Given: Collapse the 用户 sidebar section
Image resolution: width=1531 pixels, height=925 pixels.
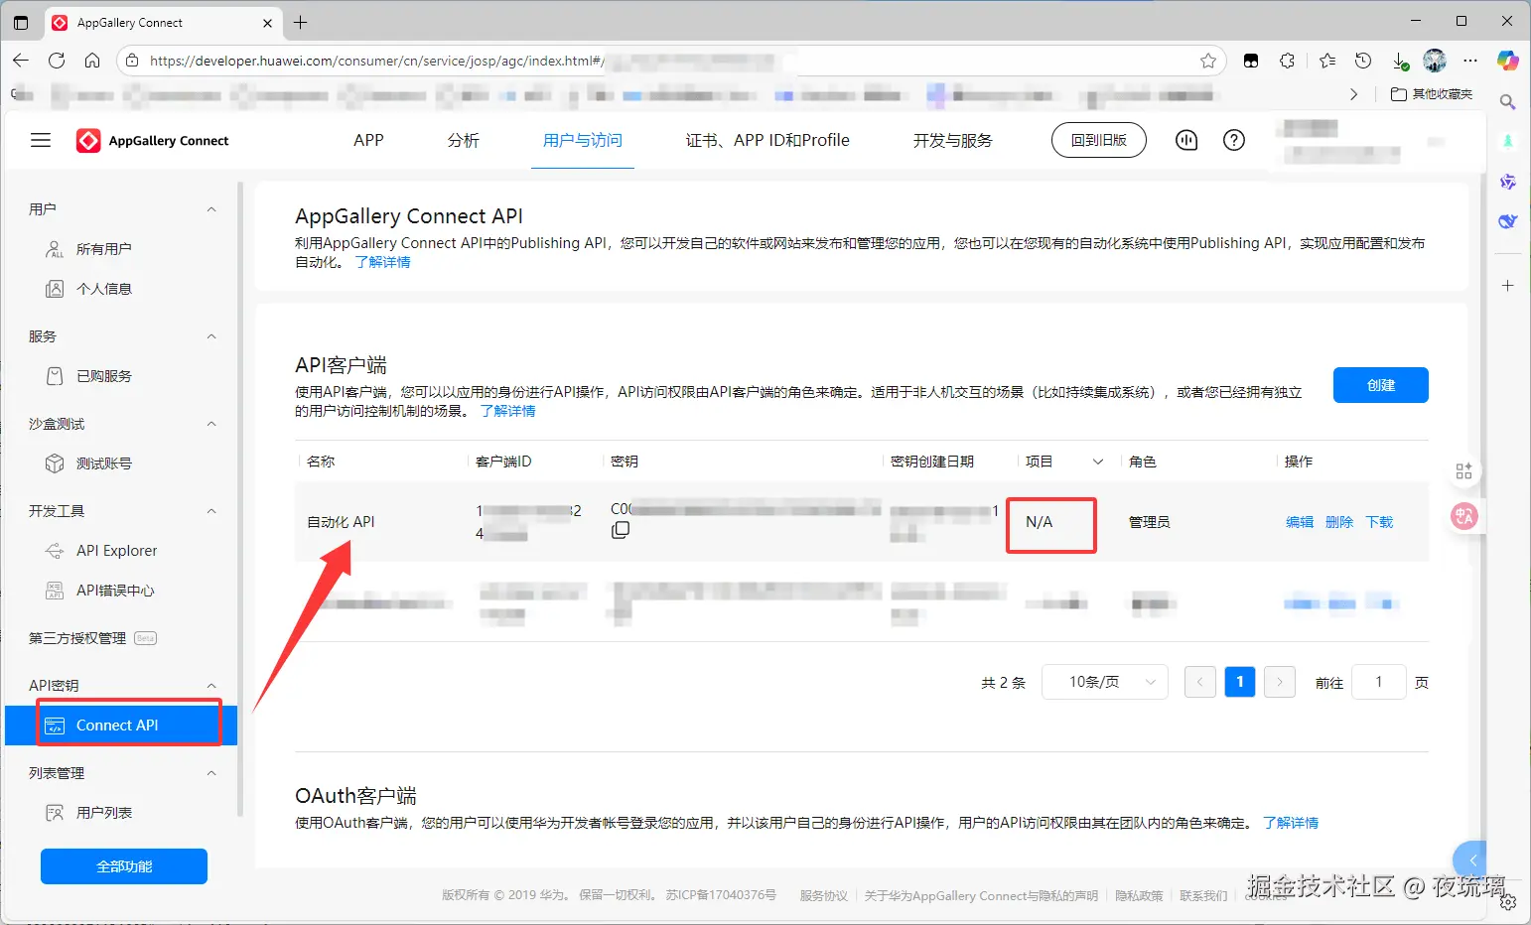Looking at the screenshot, I should click(x=210, y=209).
